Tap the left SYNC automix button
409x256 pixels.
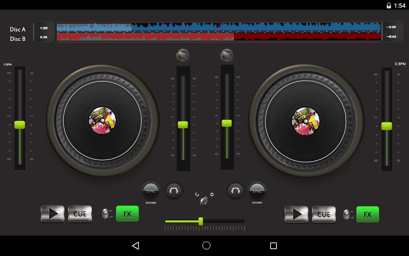[151, 191]
